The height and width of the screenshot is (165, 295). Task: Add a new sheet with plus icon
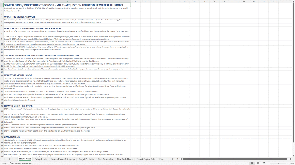pos(172,159)
